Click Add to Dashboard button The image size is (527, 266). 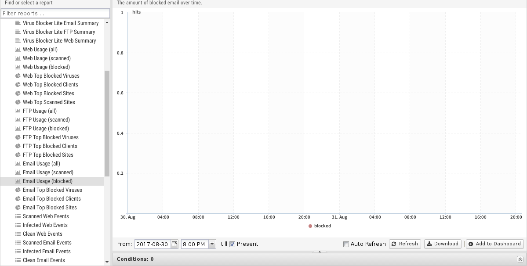[495, 244]
